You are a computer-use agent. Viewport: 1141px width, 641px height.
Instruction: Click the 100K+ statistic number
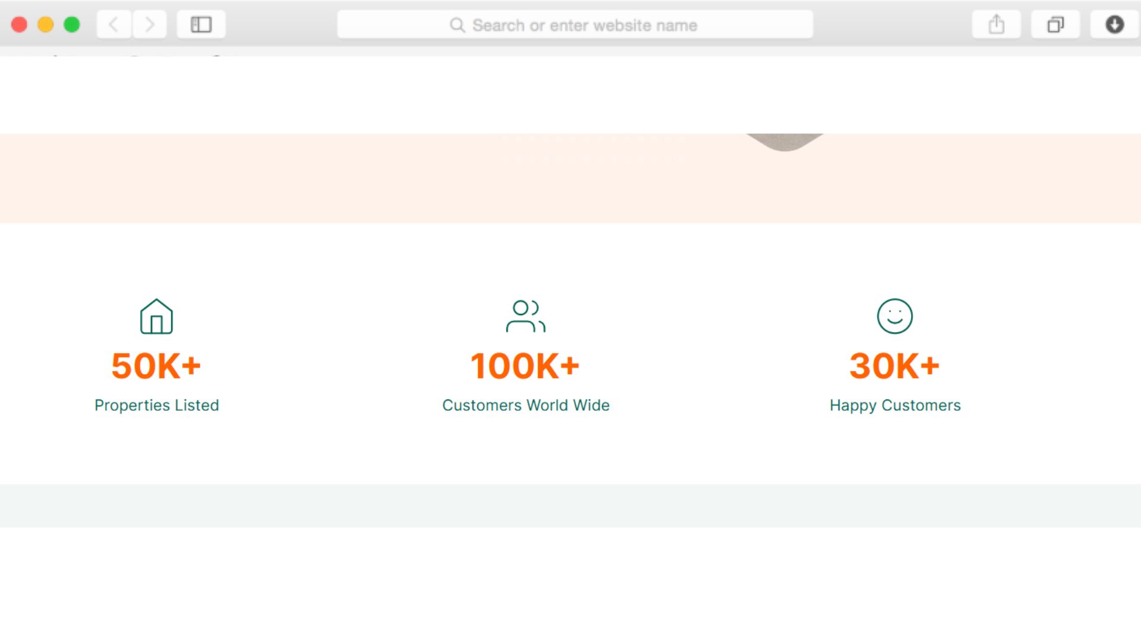pyautogui.click(x=525, y=366)
